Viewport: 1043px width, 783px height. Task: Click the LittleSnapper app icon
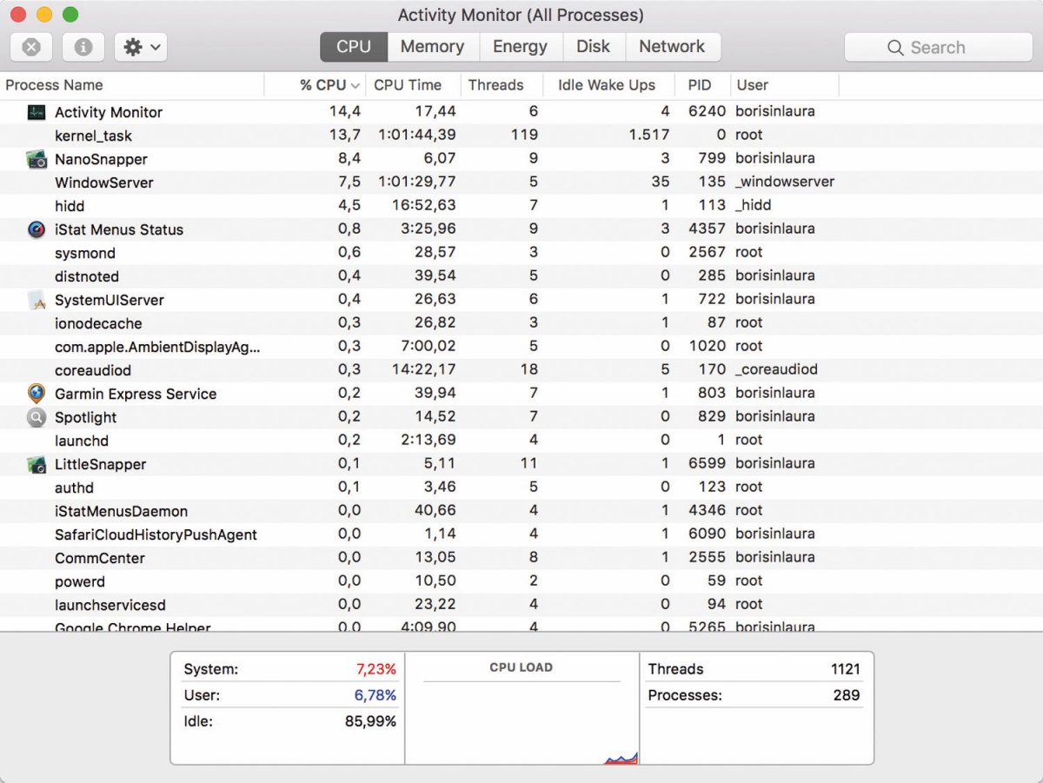point(36,464)
